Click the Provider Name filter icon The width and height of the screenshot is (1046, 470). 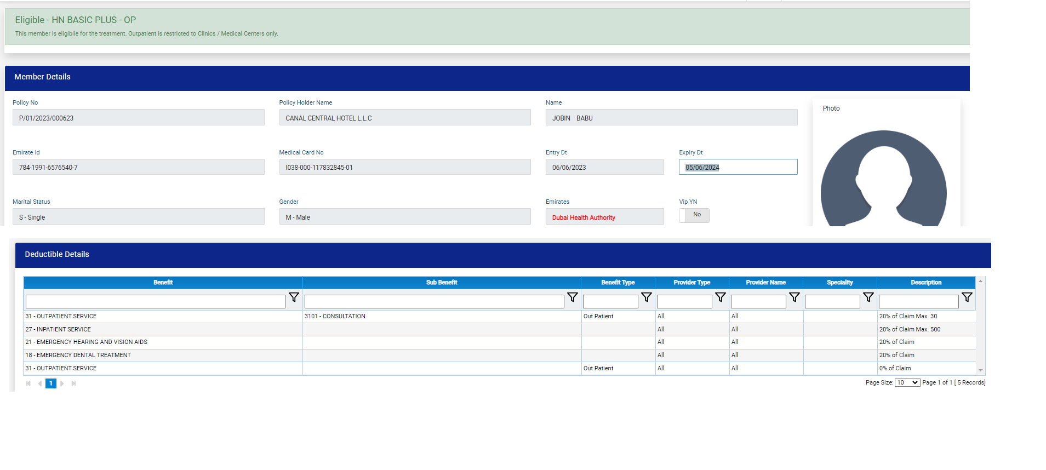[794, 297]
